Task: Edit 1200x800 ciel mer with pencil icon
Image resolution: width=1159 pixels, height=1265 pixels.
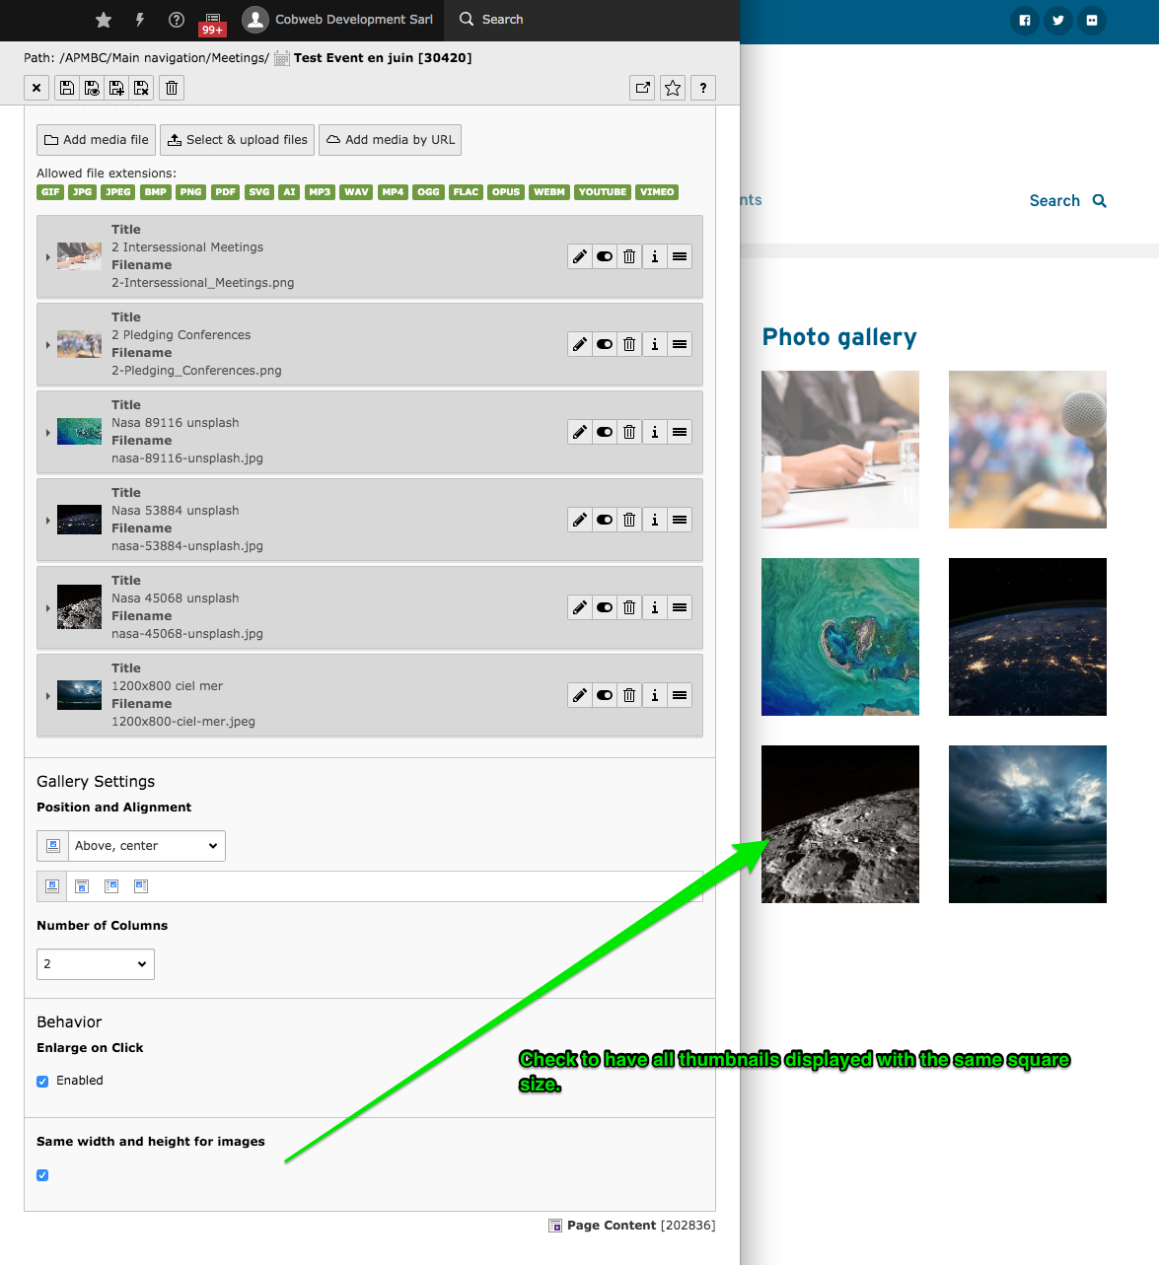Action: [x=580, y=695]
